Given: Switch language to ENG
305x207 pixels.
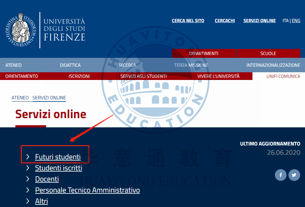Looking at the screenshot, I should 296,21.
